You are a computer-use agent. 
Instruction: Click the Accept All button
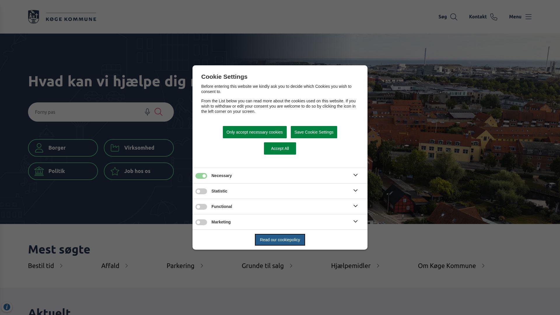coord(280,148)
